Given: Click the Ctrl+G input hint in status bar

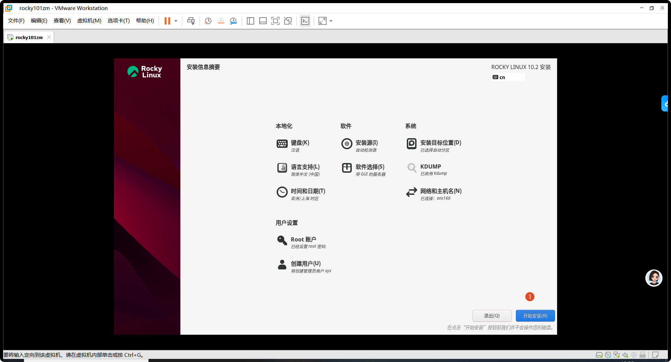Looking at the screenshot, I should click(x=134, y=355).
